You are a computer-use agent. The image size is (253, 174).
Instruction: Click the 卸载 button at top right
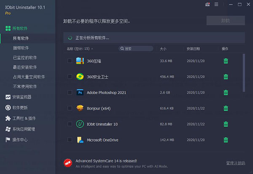click(x=226, y=21)
